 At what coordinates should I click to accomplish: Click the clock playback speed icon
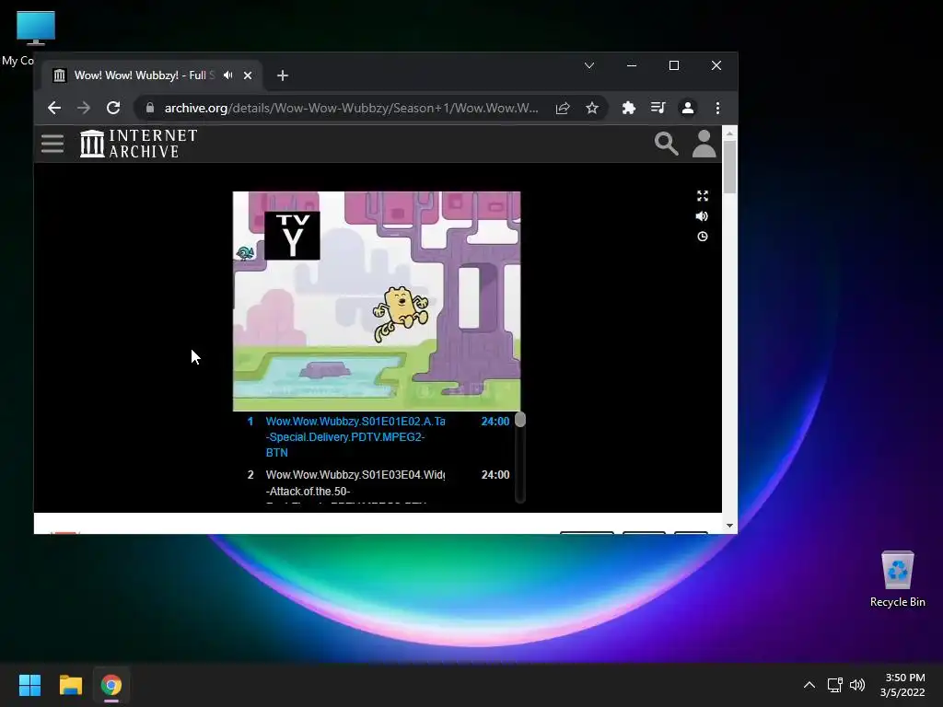[703, 237]
